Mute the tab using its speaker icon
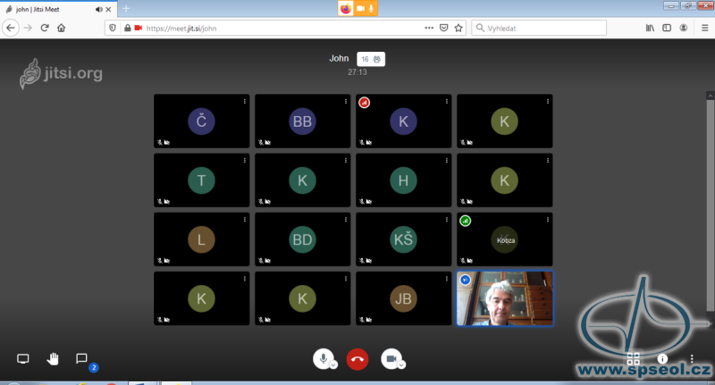The height and width of the screenshot is (385, 715). (98, 10)
